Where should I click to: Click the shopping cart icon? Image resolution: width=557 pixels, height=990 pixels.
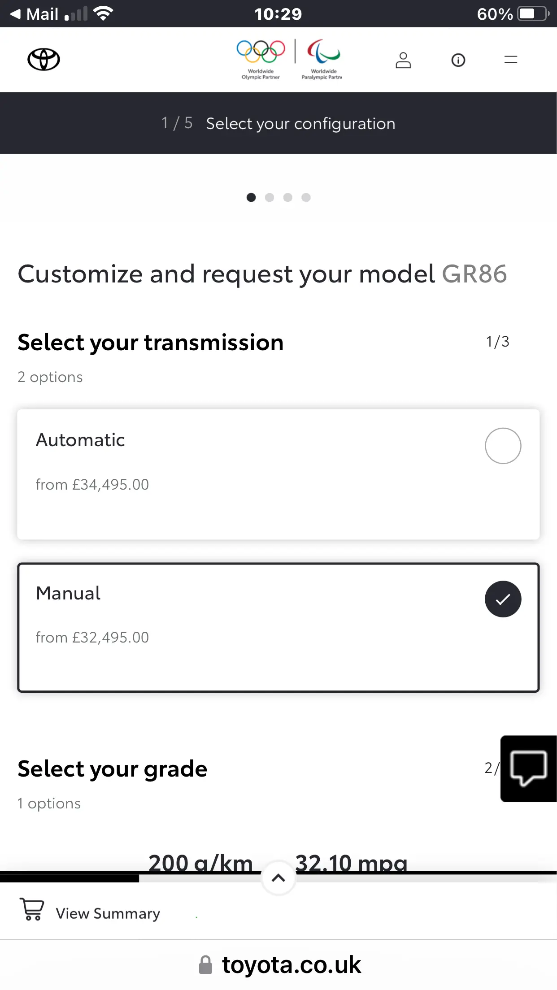point(32,909)
